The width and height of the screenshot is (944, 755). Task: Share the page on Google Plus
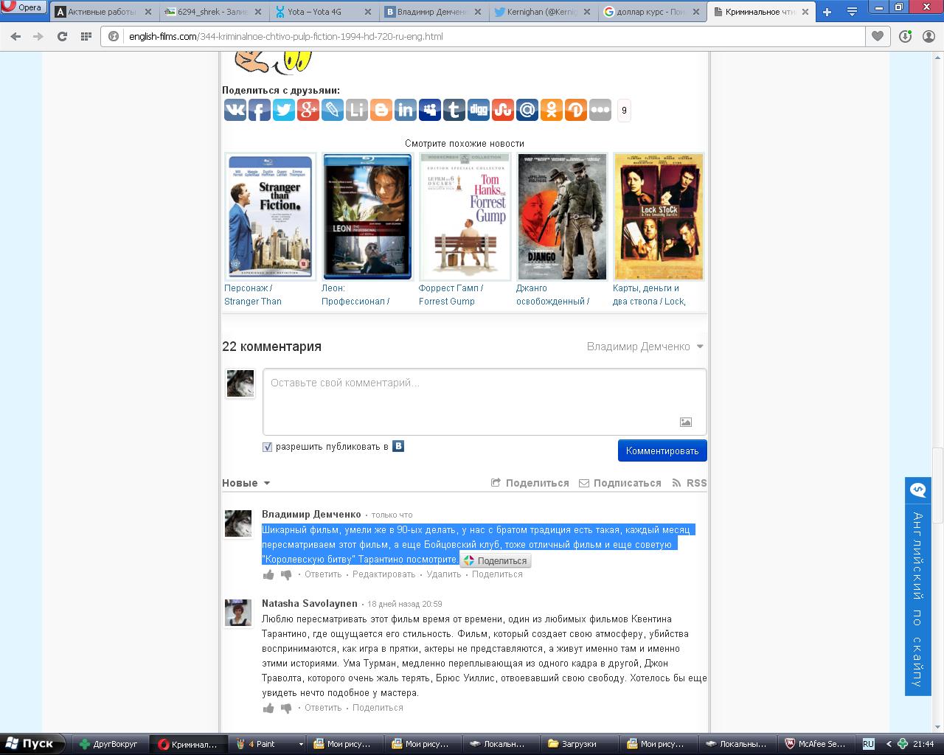(x=308, y=110)
